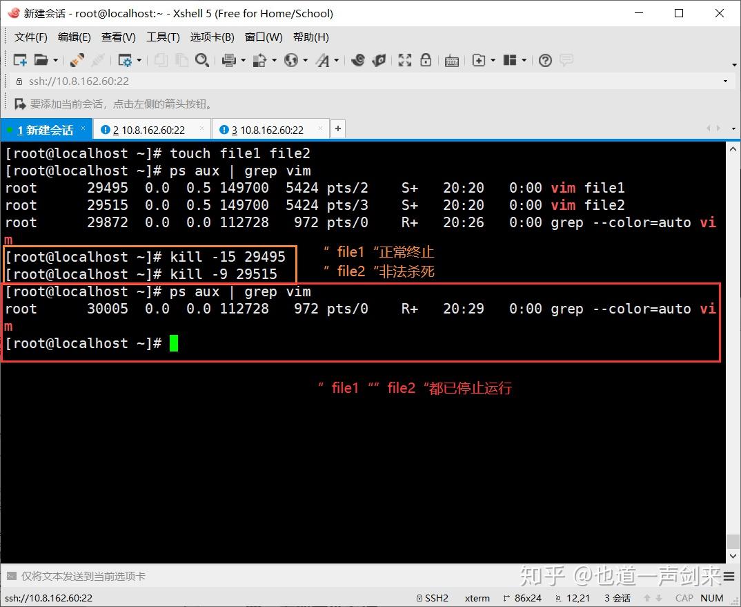Image resolution: width=741 pixels, height=607 pixels.
Task: Switch to the 1 新建会话 tab
Action: point(46,130)
